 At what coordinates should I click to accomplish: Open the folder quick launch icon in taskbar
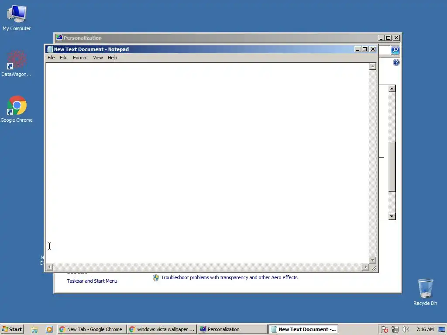pyautogui.click(x=34, y=330)
